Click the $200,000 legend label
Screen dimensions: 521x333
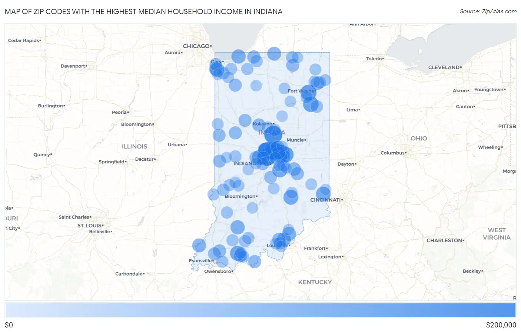click(501, 325)
